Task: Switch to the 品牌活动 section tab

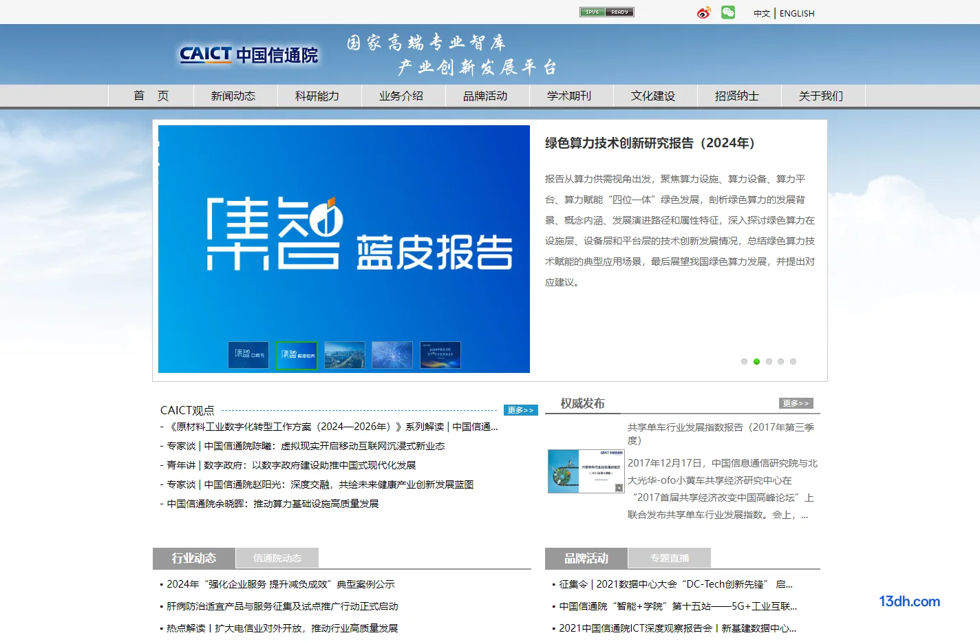Action: coord(586,558)
